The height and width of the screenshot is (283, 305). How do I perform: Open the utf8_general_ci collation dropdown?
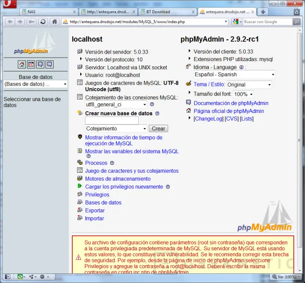click(x=116, y=105)
